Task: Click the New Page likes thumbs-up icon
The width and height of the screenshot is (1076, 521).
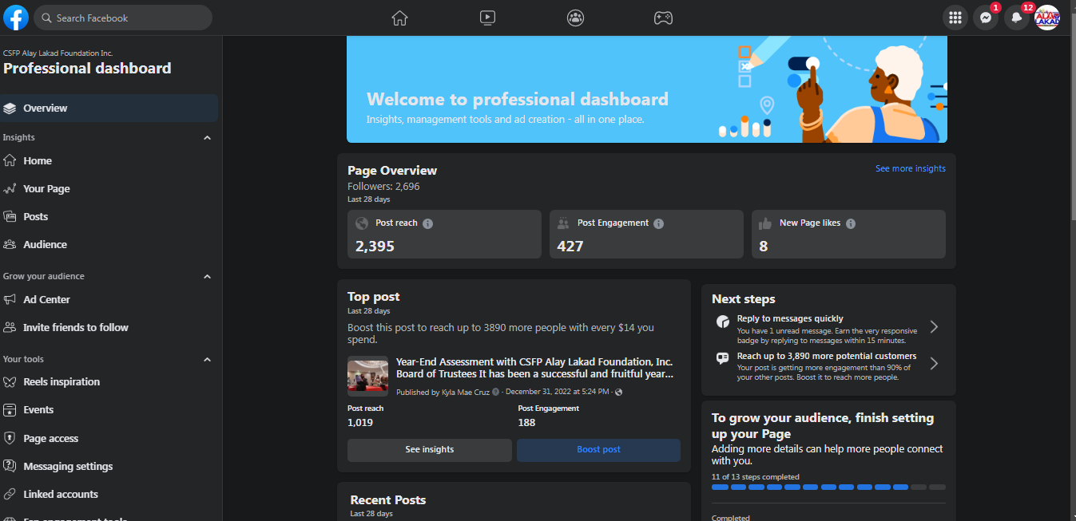Action: 765,223
